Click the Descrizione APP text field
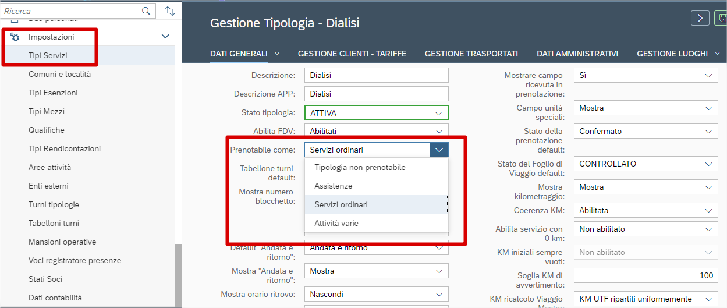 tap(377, 94)
